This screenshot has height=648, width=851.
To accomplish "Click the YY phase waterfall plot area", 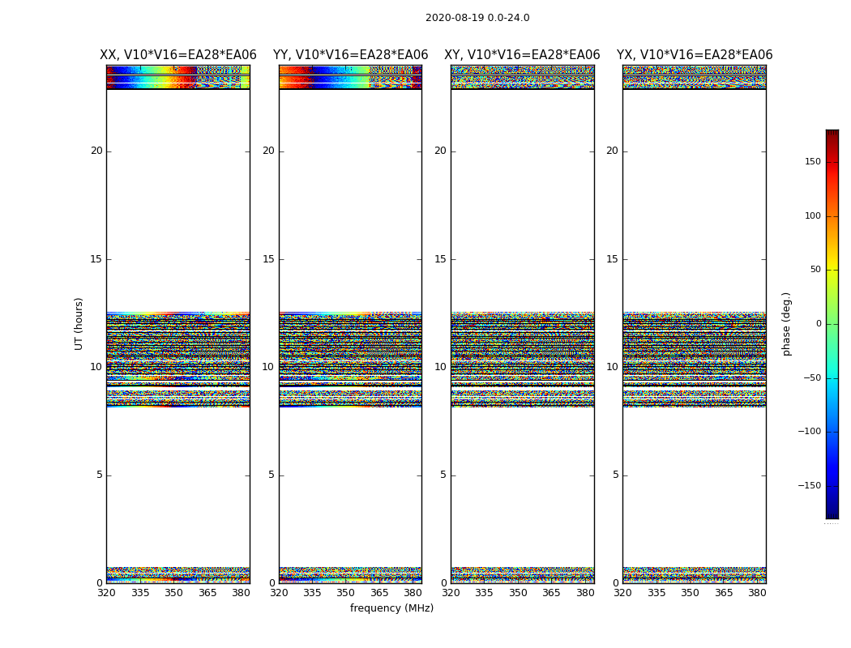I will tap(351, 324).
